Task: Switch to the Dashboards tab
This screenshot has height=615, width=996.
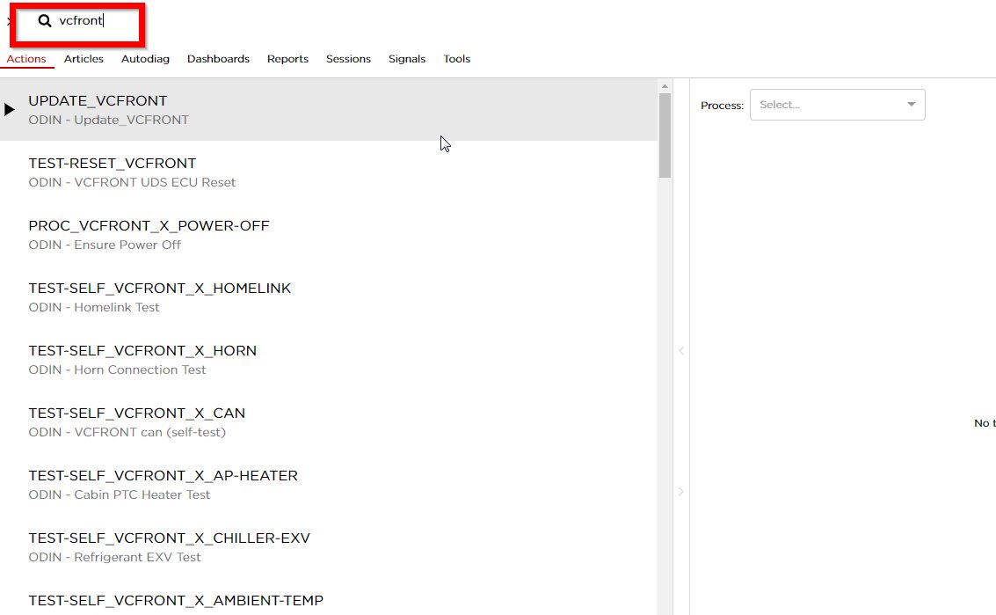Action: pyautogui.click(x=218, y=59)
